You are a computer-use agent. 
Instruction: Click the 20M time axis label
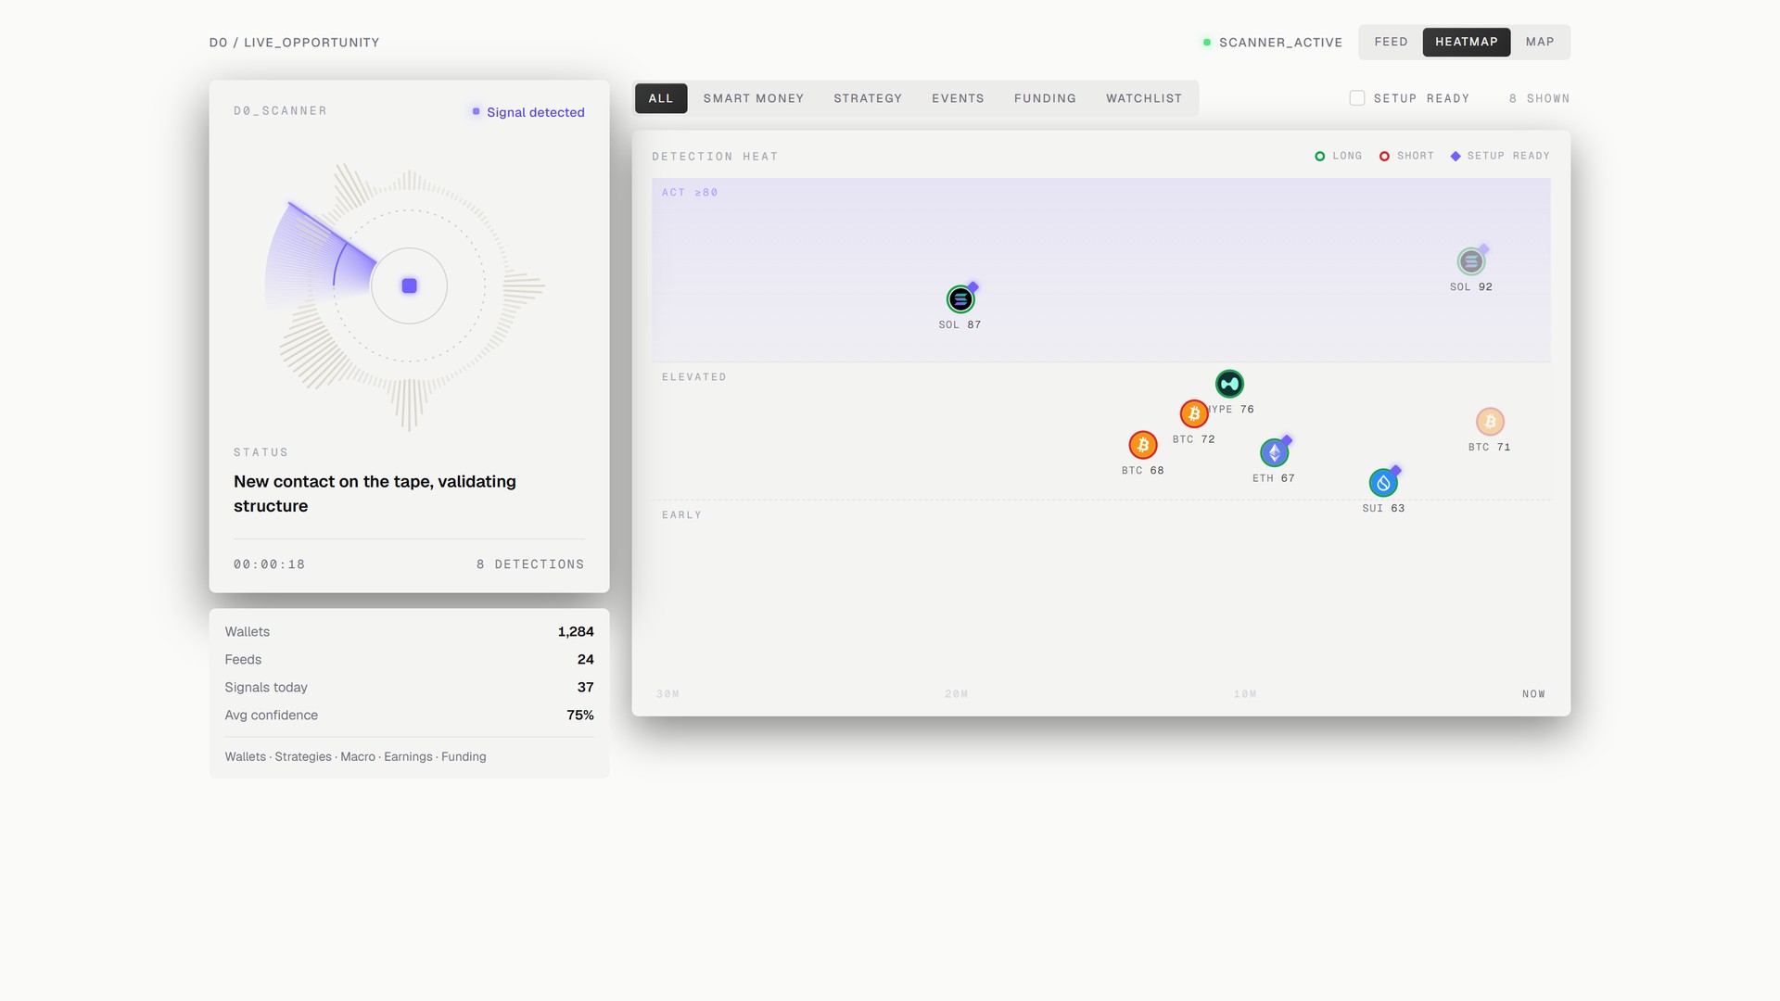click(957, 694)
